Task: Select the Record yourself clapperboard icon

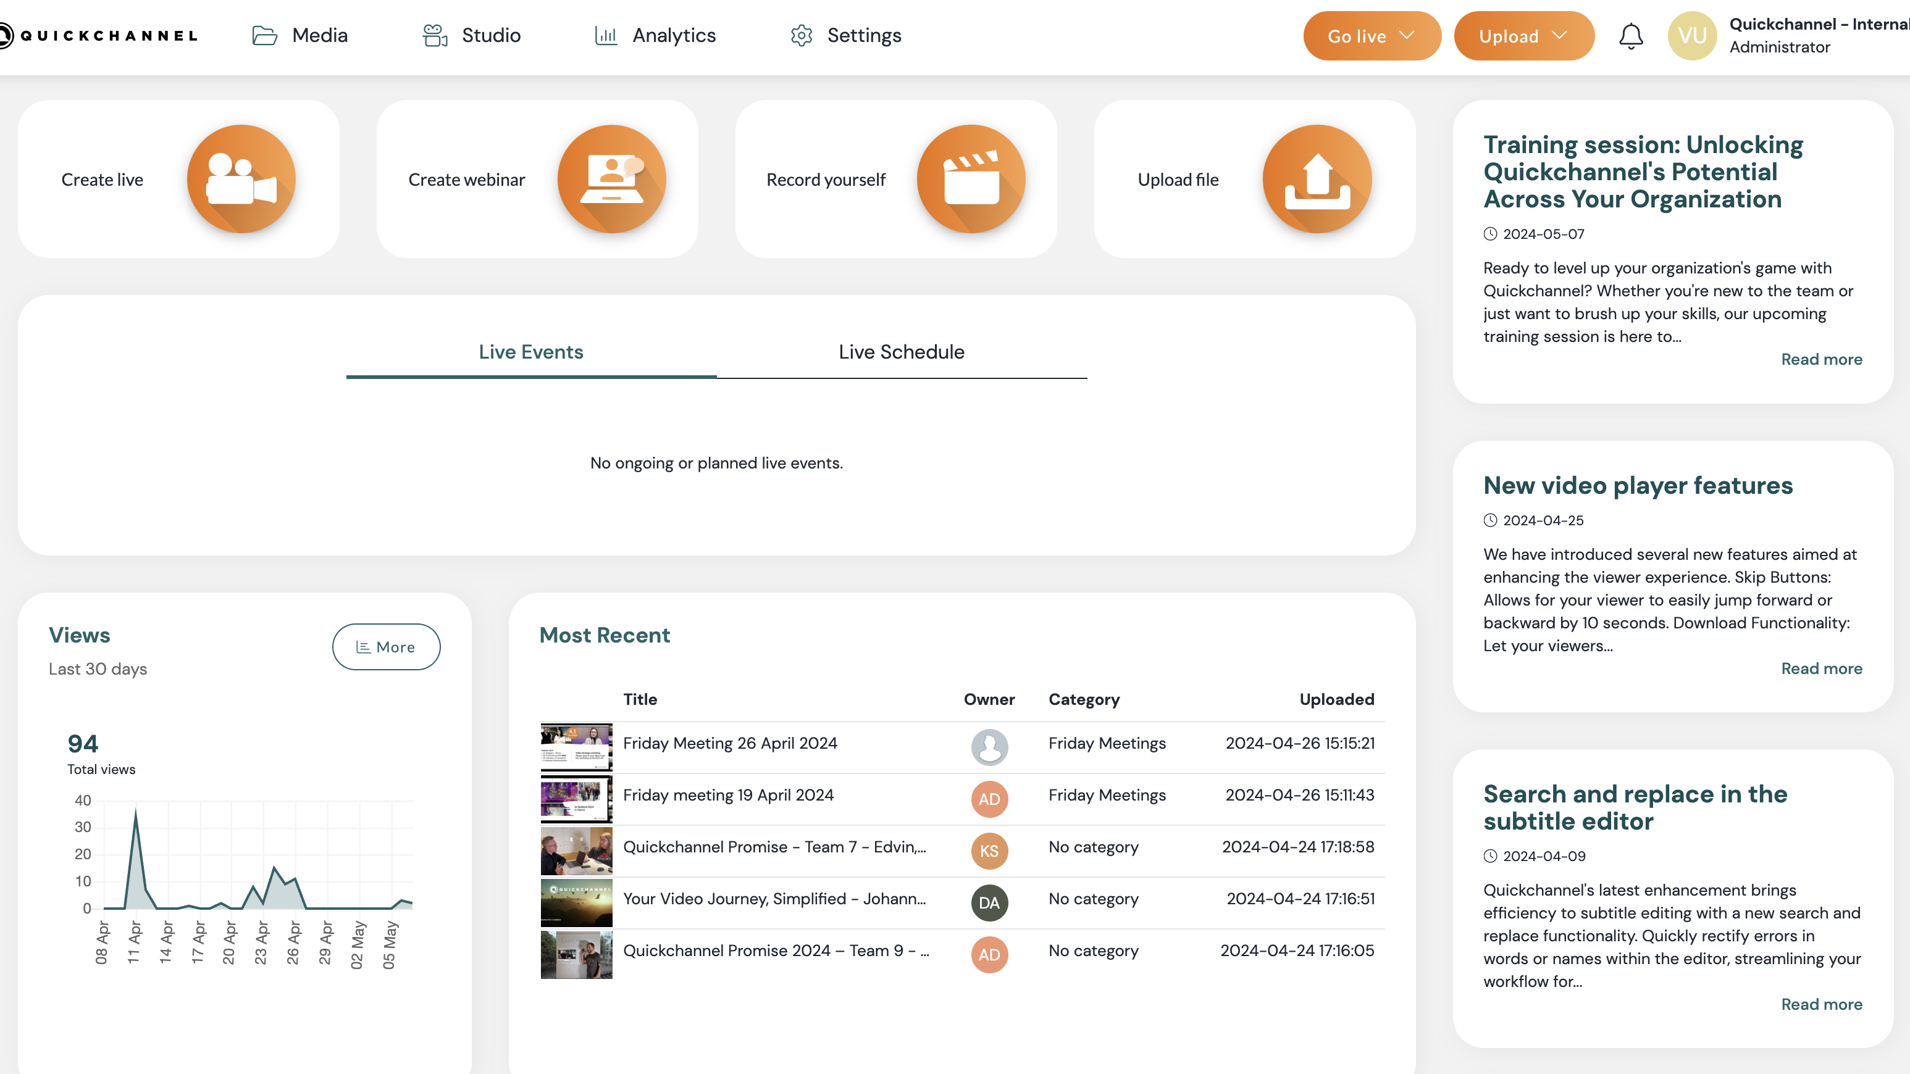Action: pyautogui.click(x=971, y=178)
